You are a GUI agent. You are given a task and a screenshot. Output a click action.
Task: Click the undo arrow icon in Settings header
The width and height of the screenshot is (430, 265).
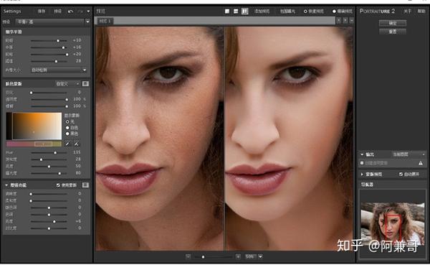[70, 11]
